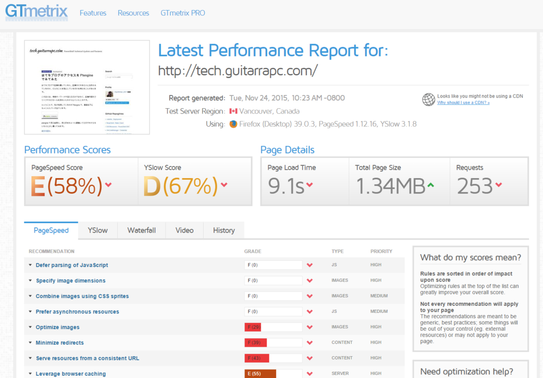Open the Features menu
Screen dimensions: 543x378
[93, 13]
